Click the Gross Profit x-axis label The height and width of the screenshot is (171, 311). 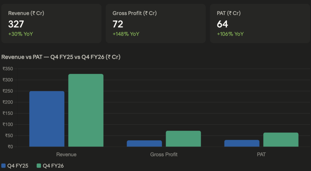[164, 154]
